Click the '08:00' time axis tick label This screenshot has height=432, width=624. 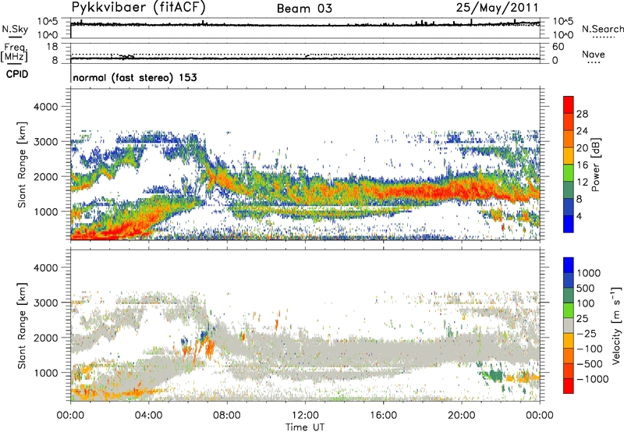pos(227,416)
